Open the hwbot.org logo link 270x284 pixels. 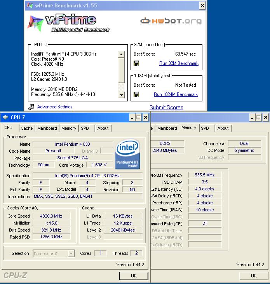(171, 21)
